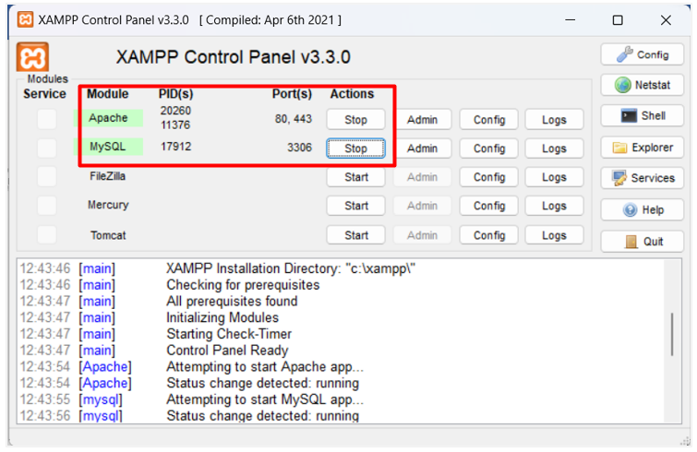This screenshot has height=452, width=697.
Task: Open Help with the question-mark icon
Action: [x=643, y=209]
